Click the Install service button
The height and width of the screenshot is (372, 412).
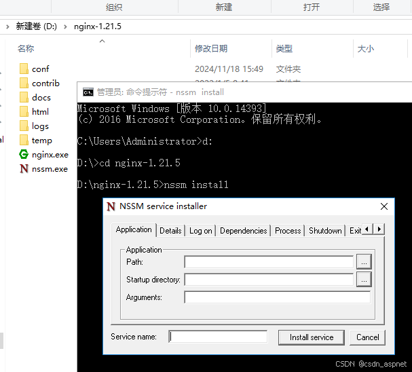(x=312, y=337)
